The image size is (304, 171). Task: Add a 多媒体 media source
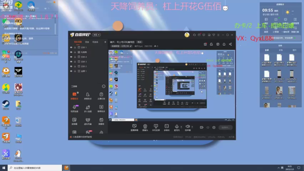click(166, 128)
